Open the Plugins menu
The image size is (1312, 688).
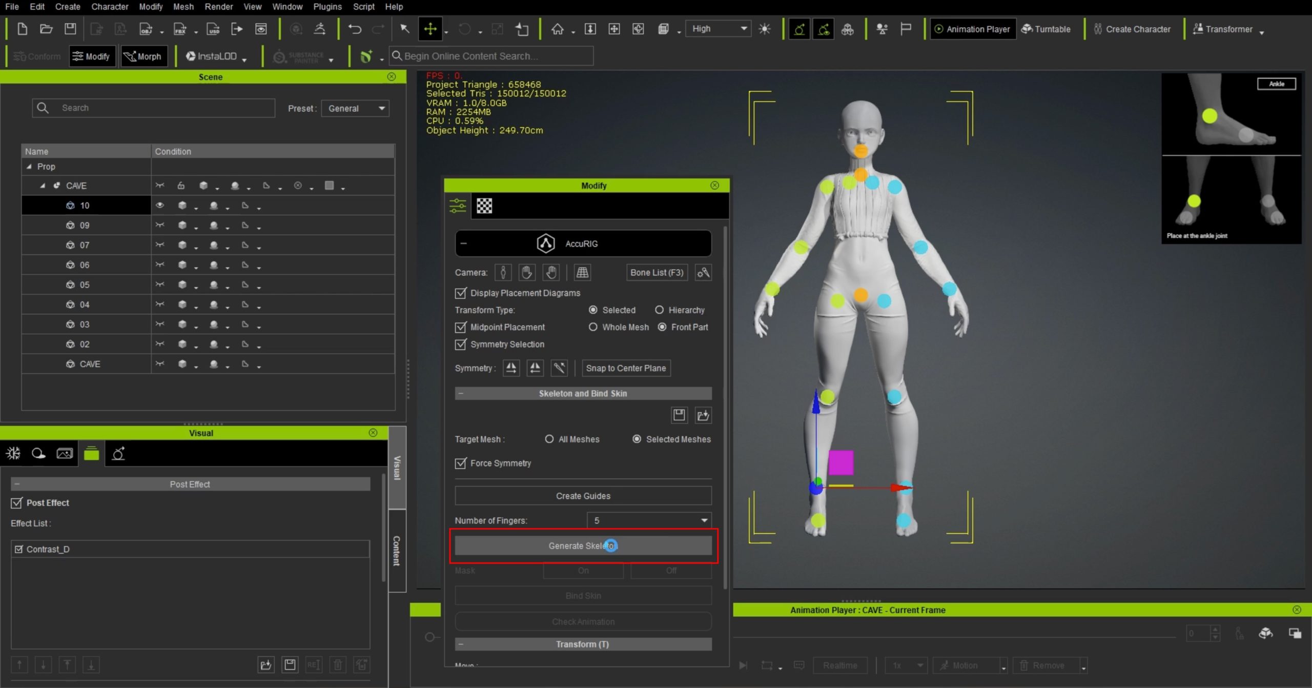point(327,7)
